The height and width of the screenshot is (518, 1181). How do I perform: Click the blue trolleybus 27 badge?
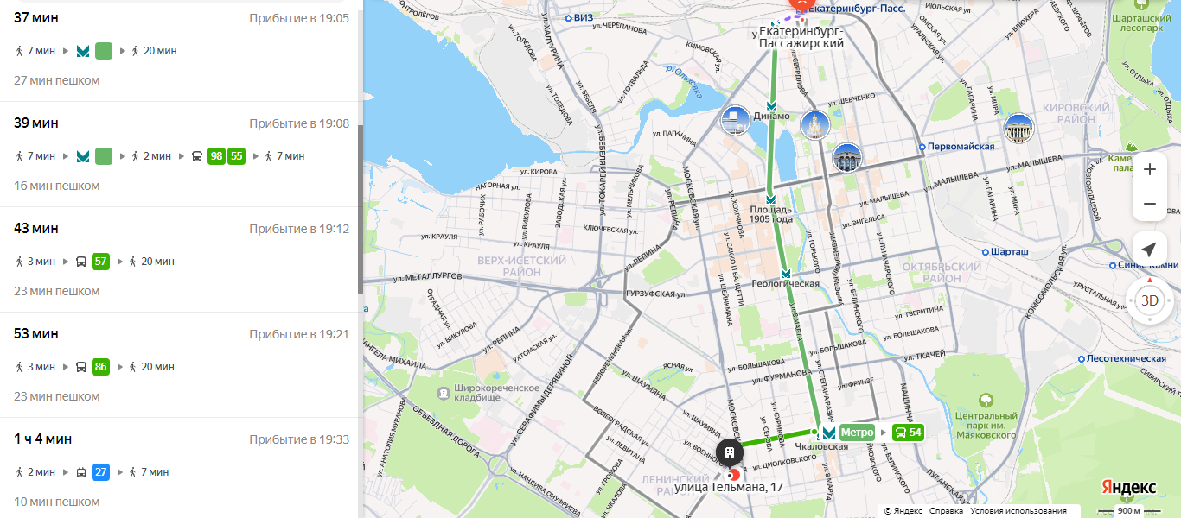[x=101, y=472]
